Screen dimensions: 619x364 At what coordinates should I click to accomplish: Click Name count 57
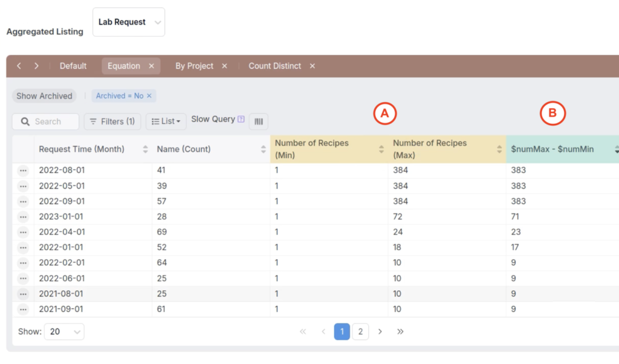162,201
